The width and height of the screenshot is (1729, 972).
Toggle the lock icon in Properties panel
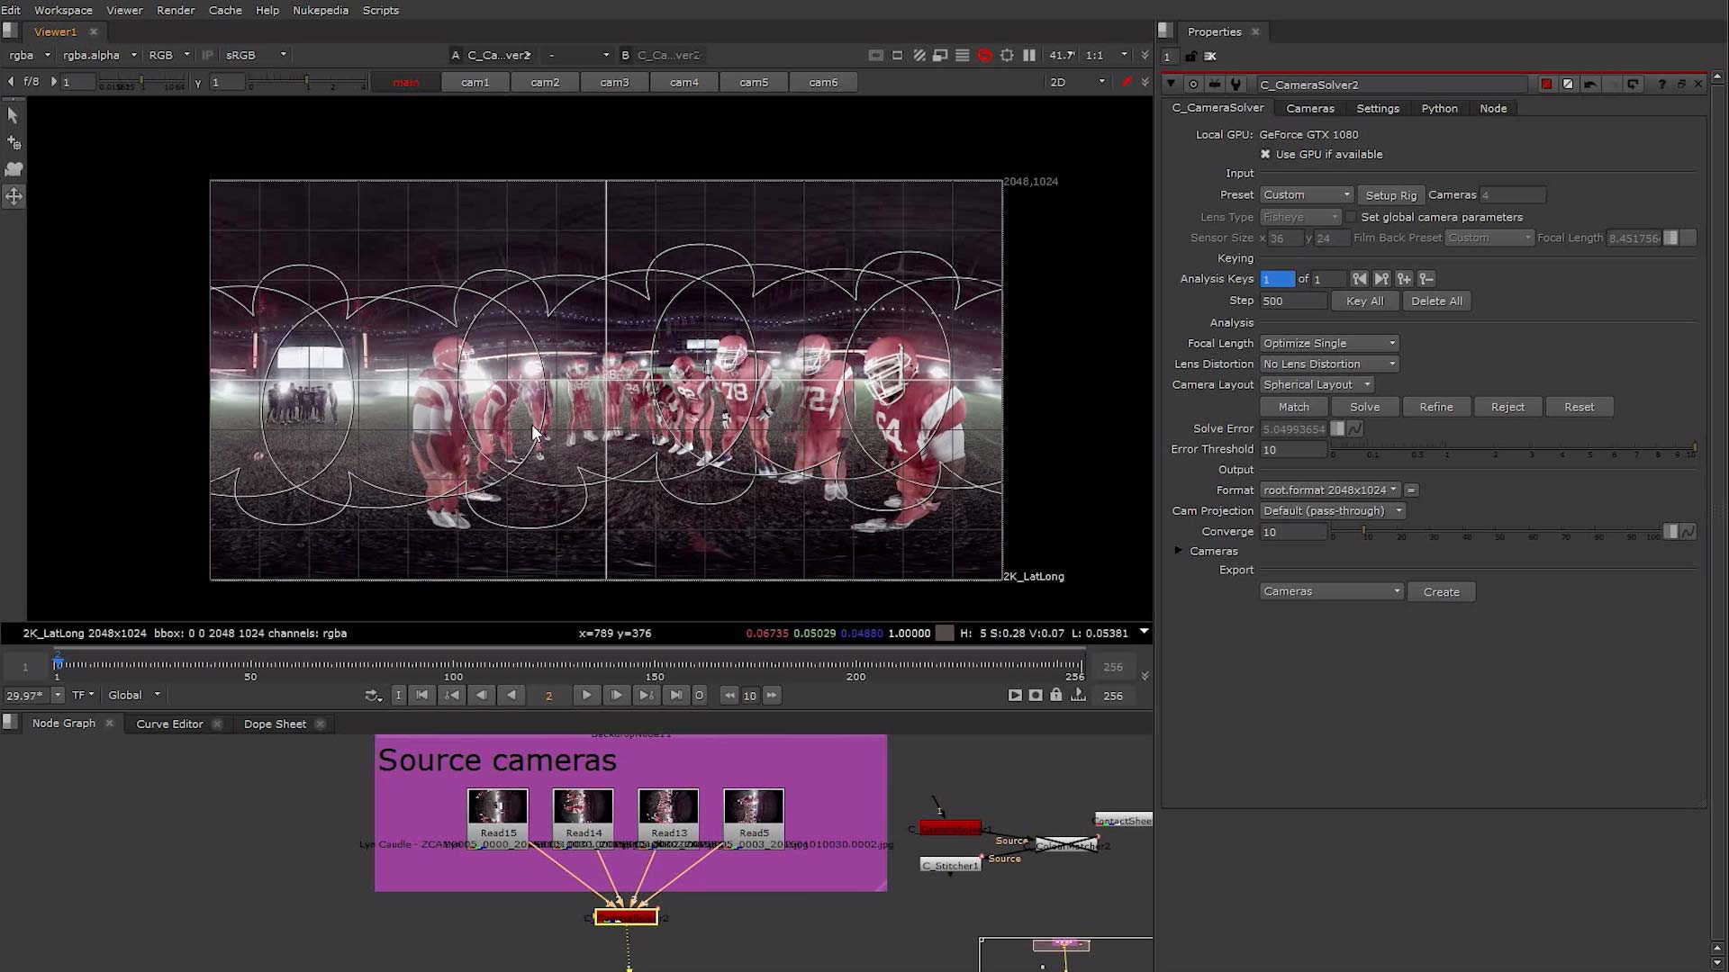click(x=1190, y=57)
